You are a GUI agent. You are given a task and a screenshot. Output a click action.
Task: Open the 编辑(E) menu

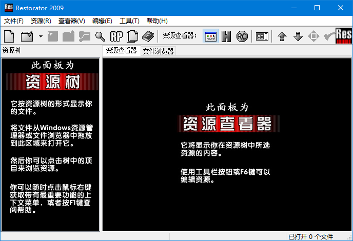pyautogui.click(x=102, y=21)
